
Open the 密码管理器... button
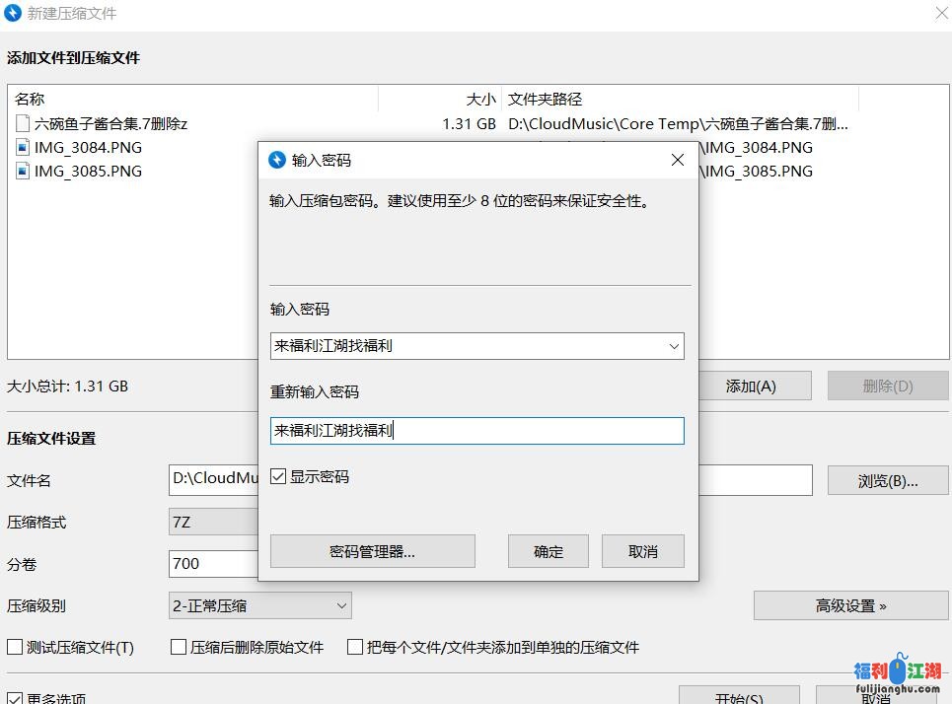372,552
